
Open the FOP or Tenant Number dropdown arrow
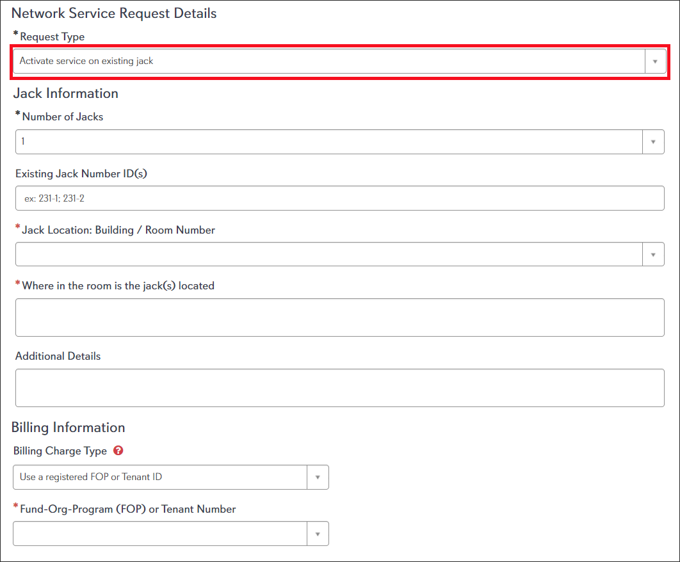(318, 534)
